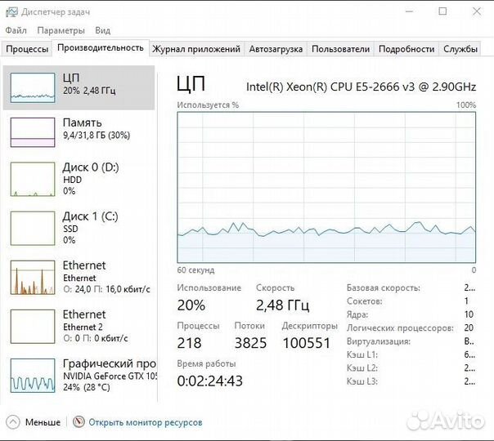Click the GPU utilization graph thumbnail
494x441 pixels.
pyautogui.click(x=33, y=376)
